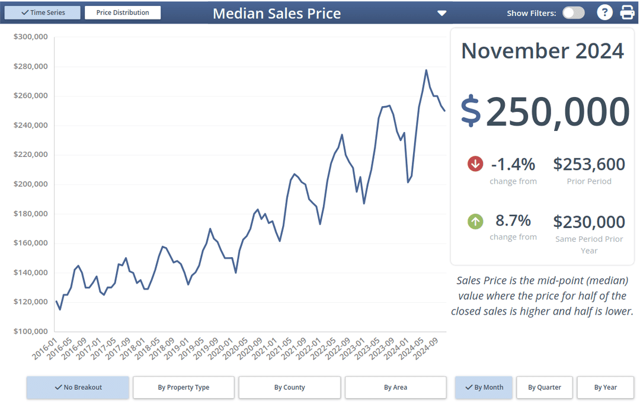Break out data By Property Type
Screen dimensions: 640x404
[x=184, y=387]
